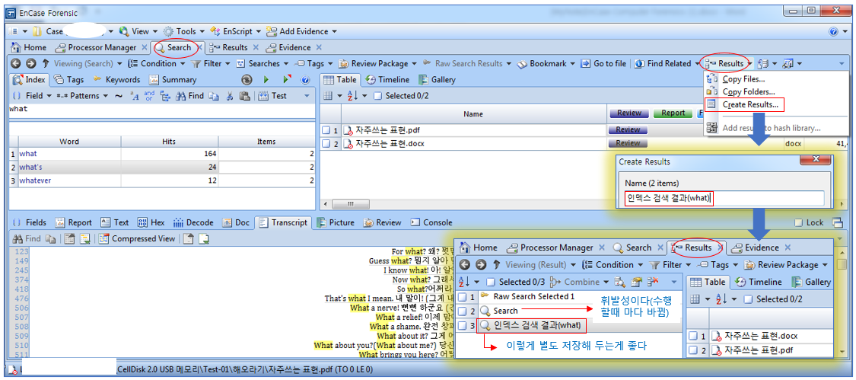This screenshot has height=380, width=856.
Task: Enable the Lock checkbox in the view pane
Action: point(799,222)
